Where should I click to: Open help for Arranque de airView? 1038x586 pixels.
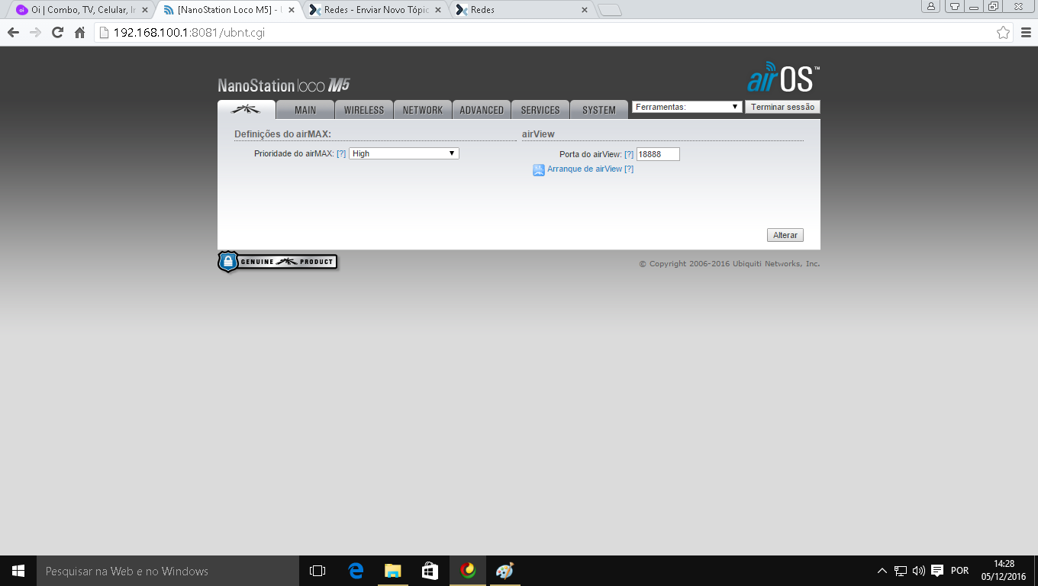(x=629, y=169)
